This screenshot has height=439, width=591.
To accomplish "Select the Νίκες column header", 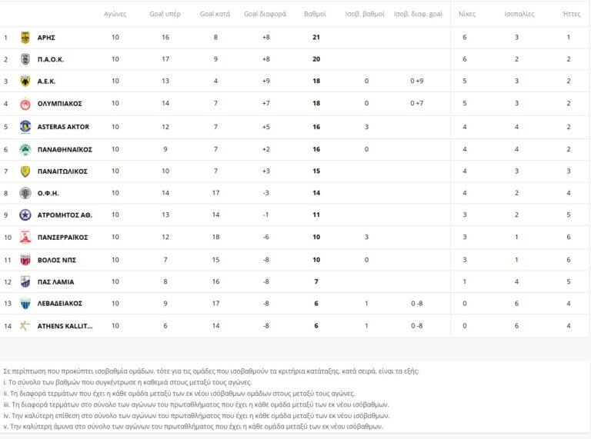I will (466, 14).
